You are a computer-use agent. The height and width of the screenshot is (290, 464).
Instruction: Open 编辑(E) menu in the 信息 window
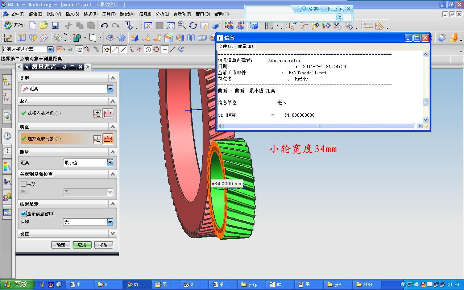click(x=245, y=46)
